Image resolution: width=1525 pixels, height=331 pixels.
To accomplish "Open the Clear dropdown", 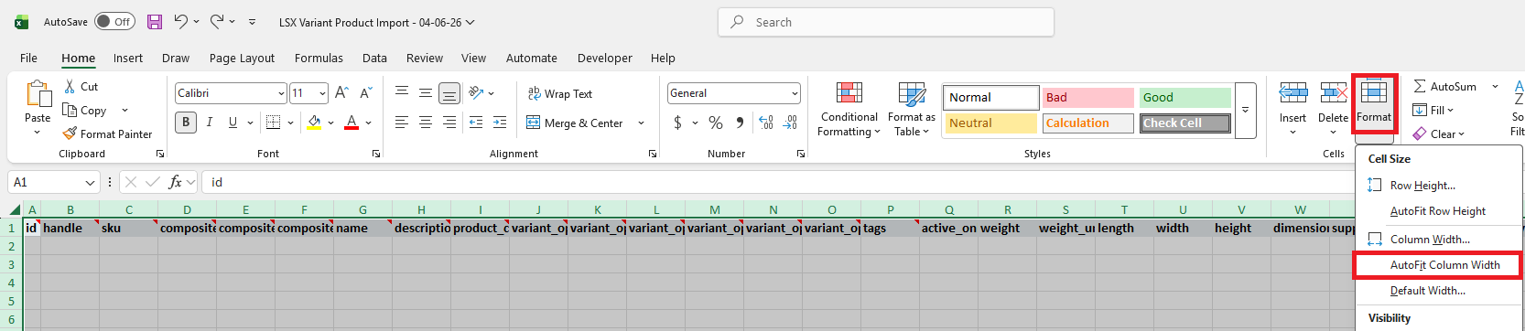I will (1439, 133).
